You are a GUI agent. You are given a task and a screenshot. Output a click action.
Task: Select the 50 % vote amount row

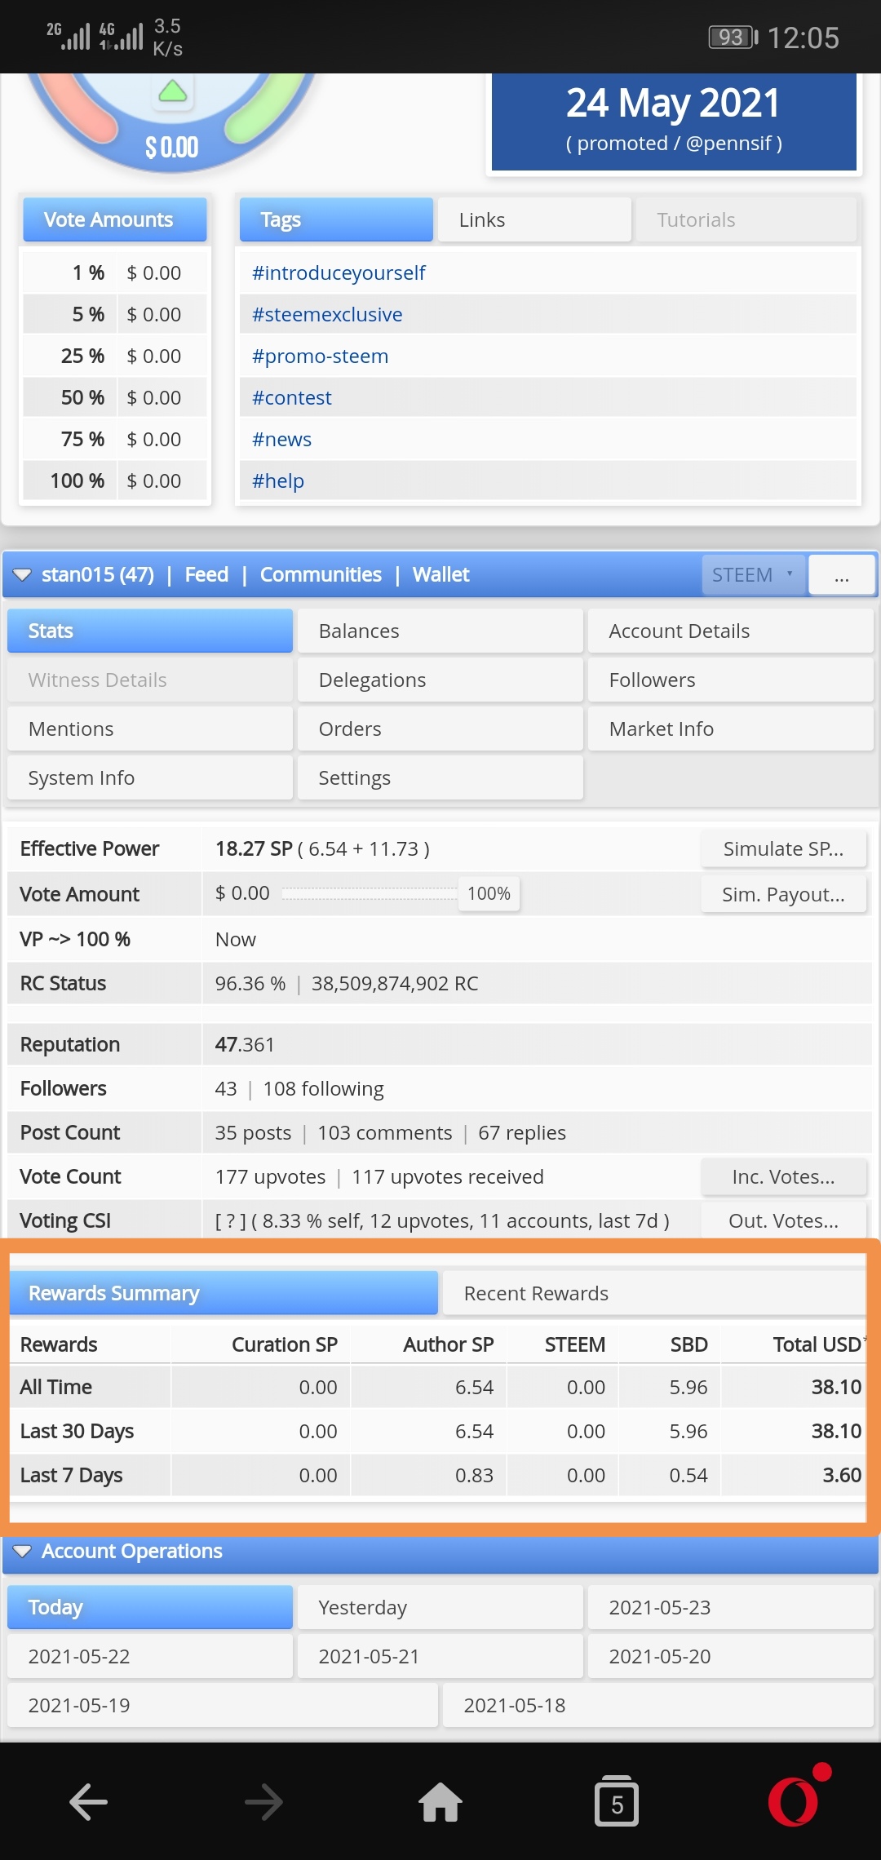[114, 397]
